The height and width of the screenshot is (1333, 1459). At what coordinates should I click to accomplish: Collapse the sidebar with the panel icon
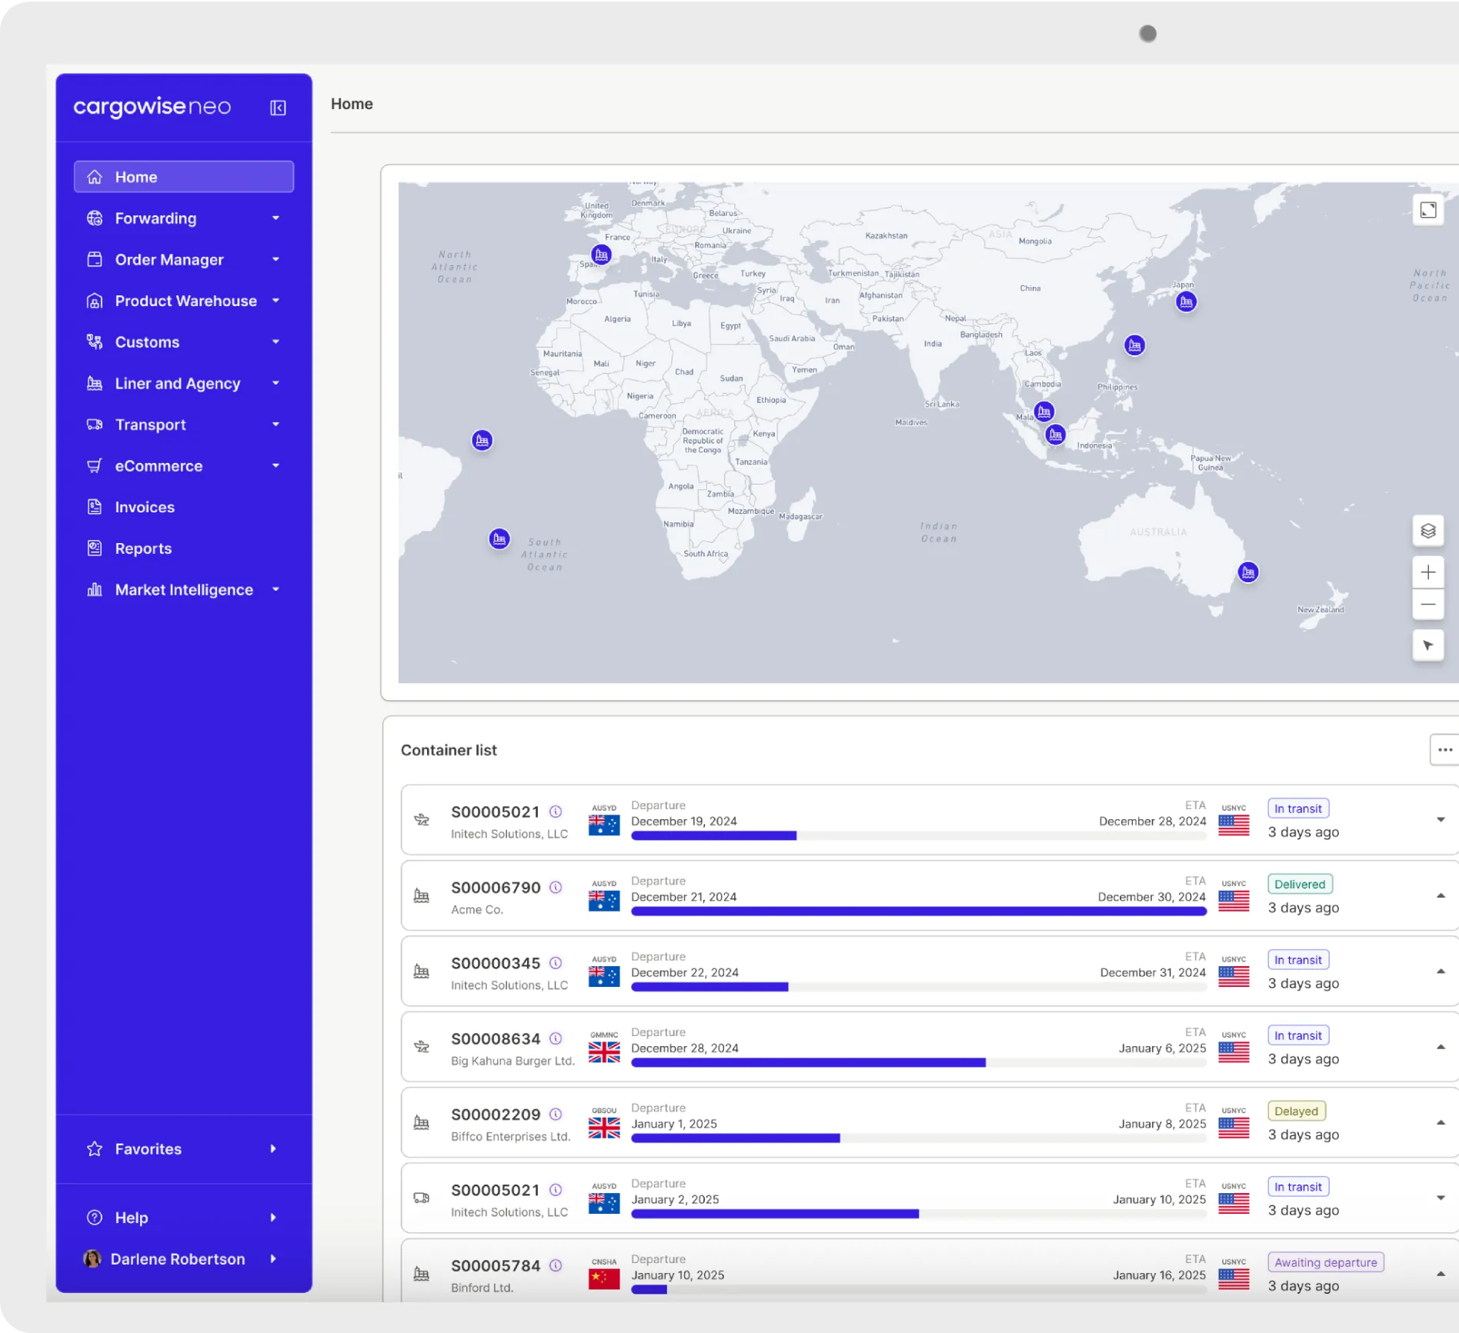pyautogui.click(x=278, y=108)
